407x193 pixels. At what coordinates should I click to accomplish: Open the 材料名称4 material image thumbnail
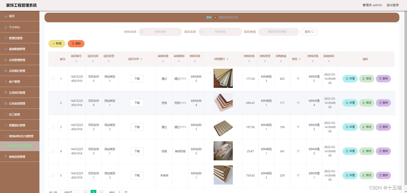(223, 102)
